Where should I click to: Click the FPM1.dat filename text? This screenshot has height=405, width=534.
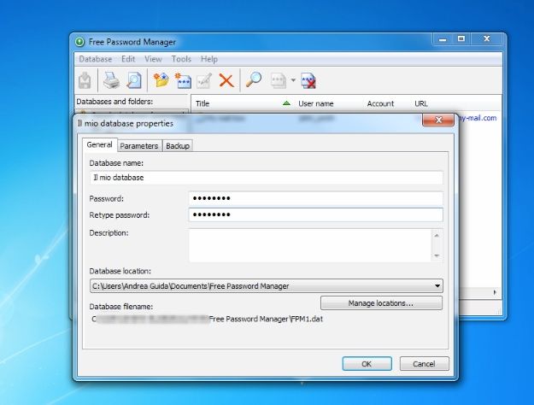point(307,320)
